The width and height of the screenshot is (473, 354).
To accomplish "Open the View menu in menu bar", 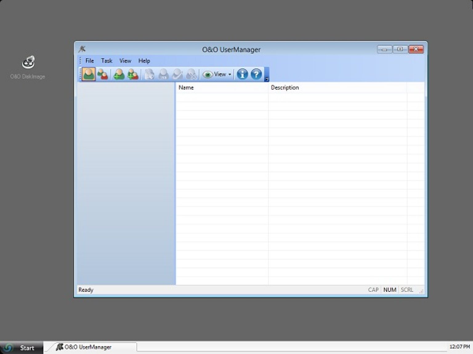I will tap(125, 61).
